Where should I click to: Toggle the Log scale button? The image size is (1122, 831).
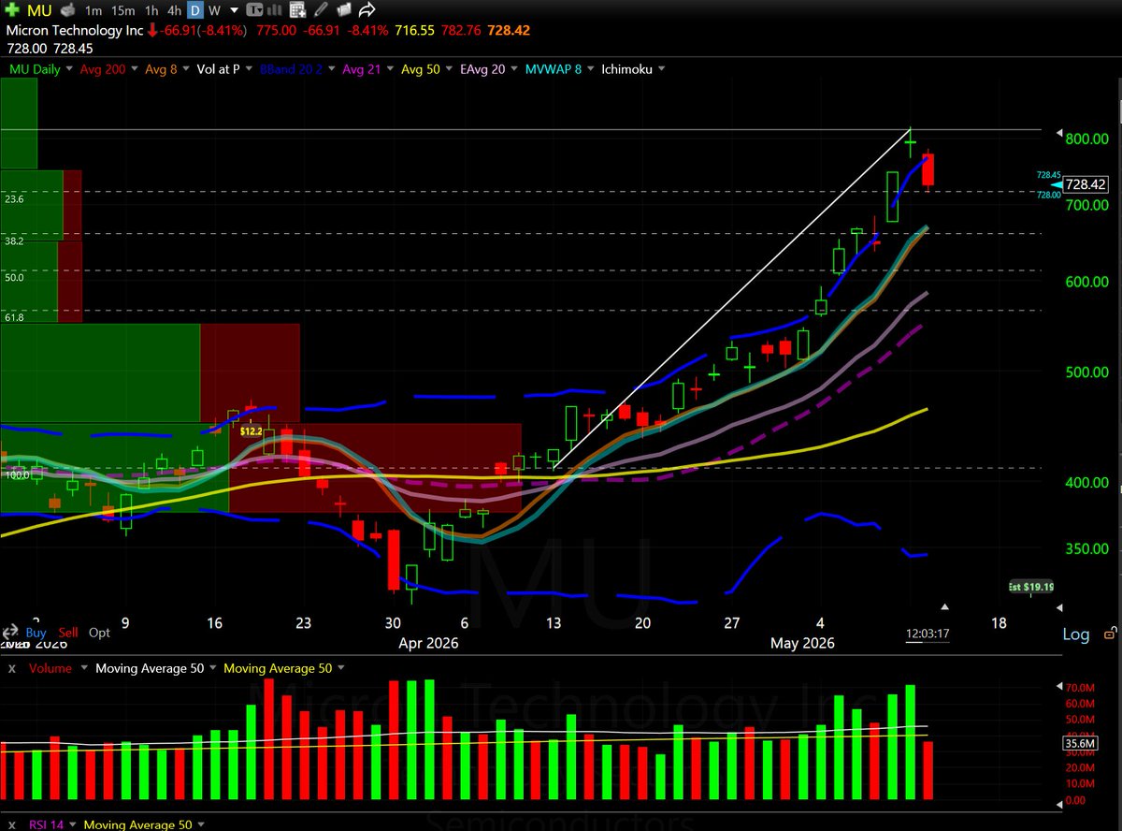coord(1076,634)
